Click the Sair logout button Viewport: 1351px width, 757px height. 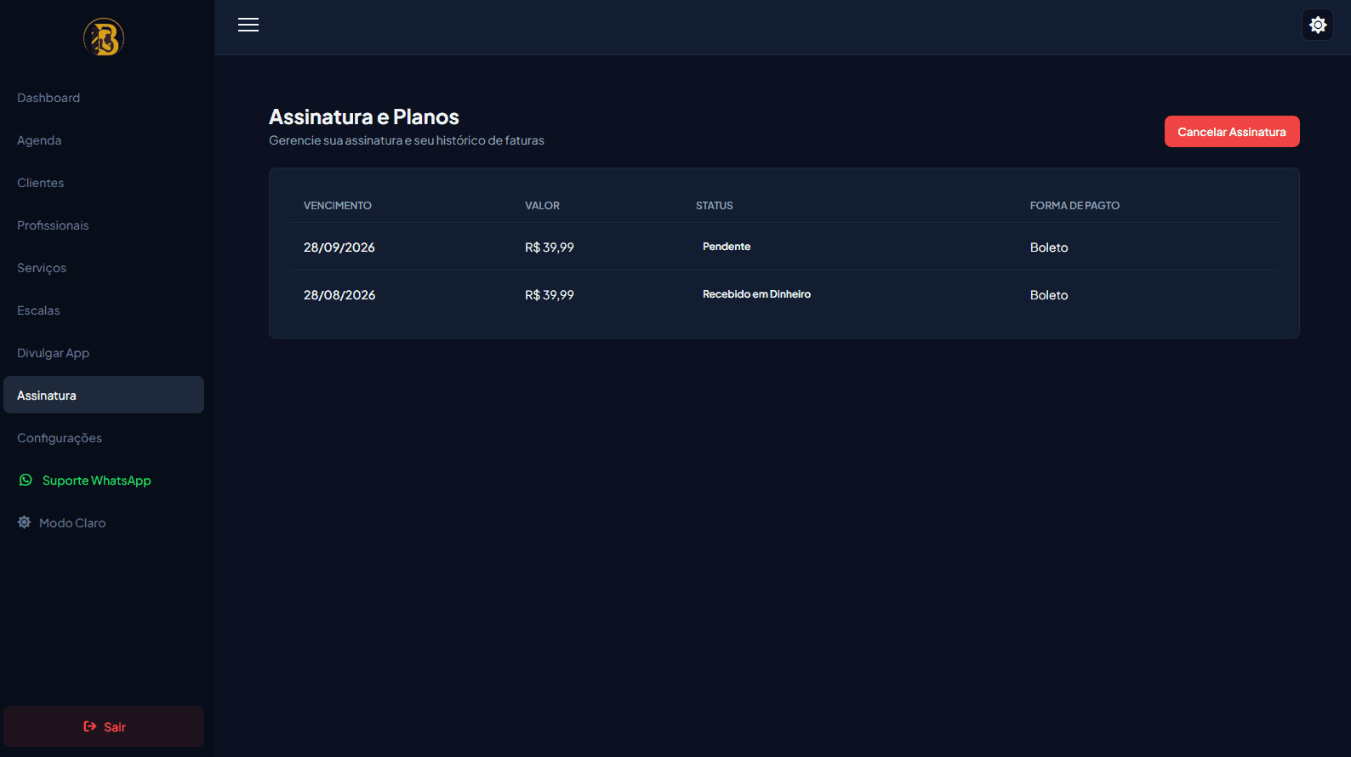tap(104, 726)
